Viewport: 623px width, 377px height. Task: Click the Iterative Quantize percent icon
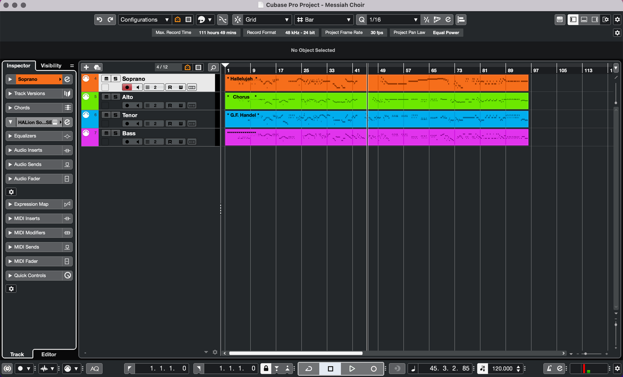[426, 20]
